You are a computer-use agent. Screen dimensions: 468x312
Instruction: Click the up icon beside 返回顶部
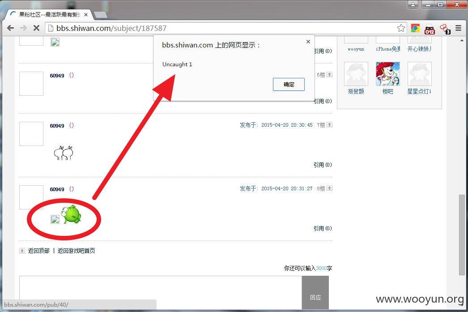tap(22, 251)
